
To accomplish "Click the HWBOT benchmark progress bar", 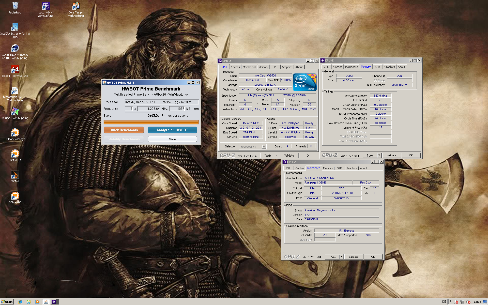I will pos(151,122).
